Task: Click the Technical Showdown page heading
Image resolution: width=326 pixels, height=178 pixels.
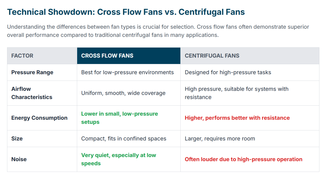Action: point(126,12)
